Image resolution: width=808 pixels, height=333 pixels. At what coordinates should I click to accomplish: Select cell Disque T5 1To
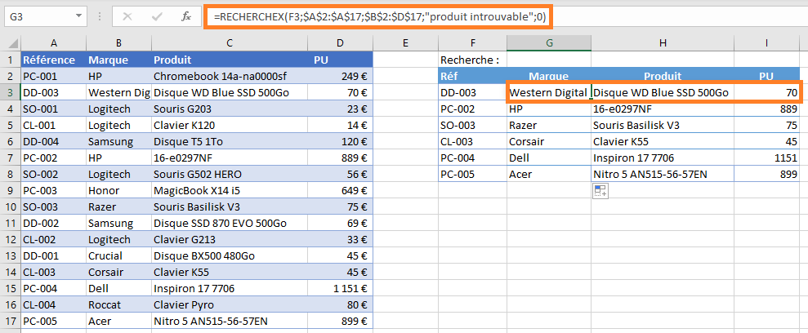click(x=230, y=141)
